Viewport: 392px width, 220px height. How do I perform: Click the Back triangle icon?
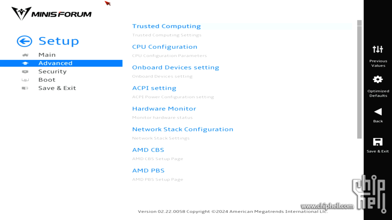pos(378,112)
